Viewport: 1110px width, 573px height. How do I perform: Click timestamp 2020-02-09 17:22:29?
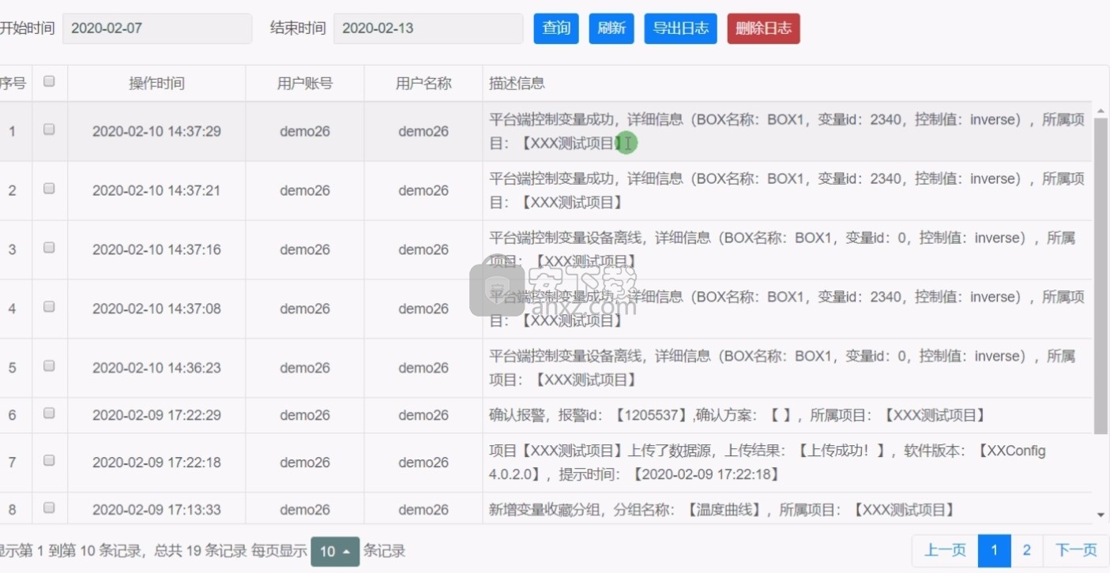[156, 415]
